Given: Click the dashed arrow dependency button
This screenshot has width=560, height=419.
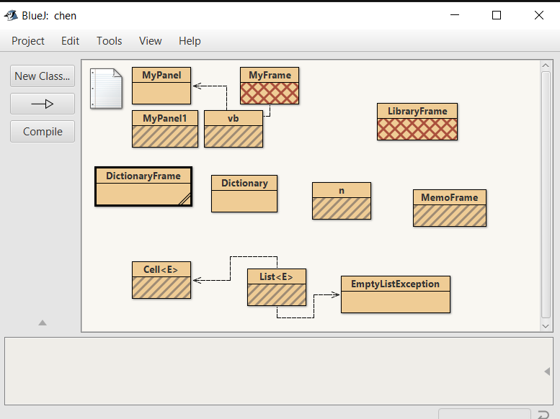Looking at the screenshot, I should tap(43, 104).
